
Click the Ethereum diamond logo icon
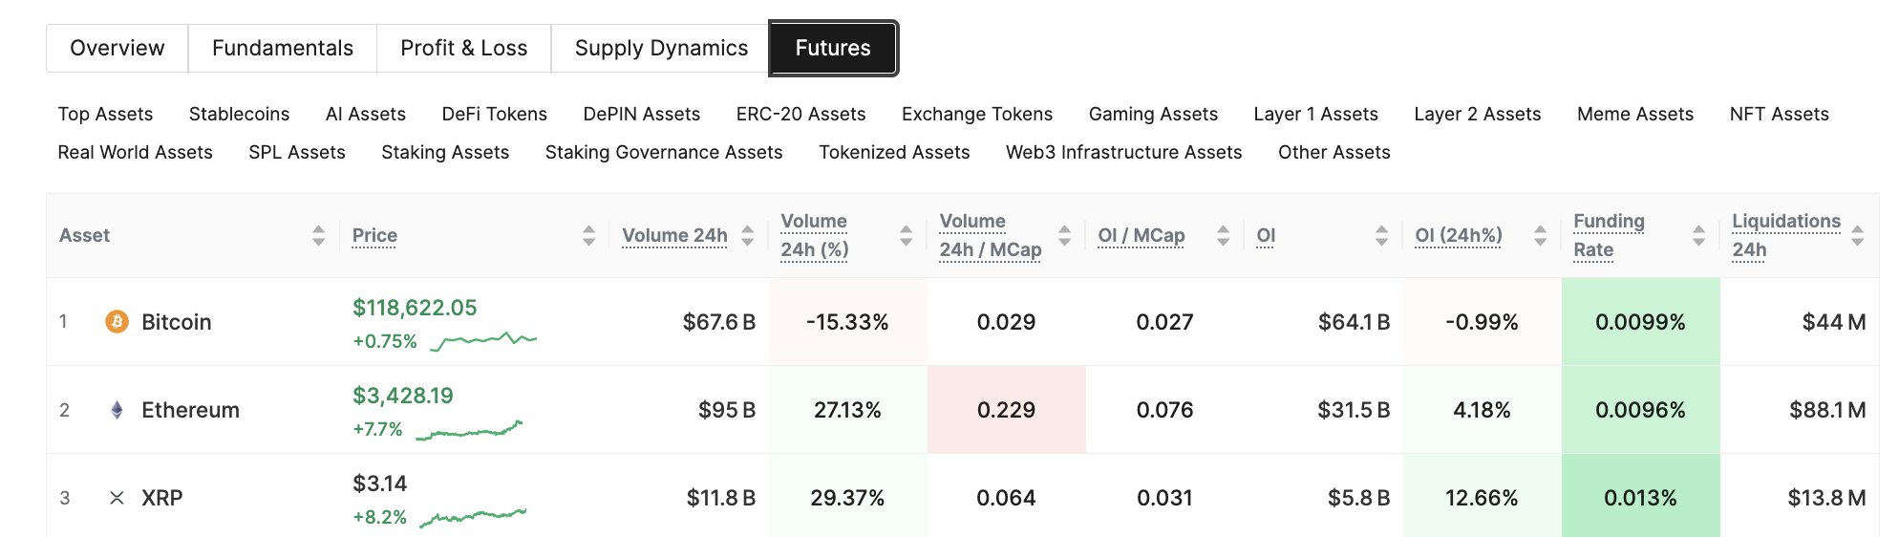point(117,410)
